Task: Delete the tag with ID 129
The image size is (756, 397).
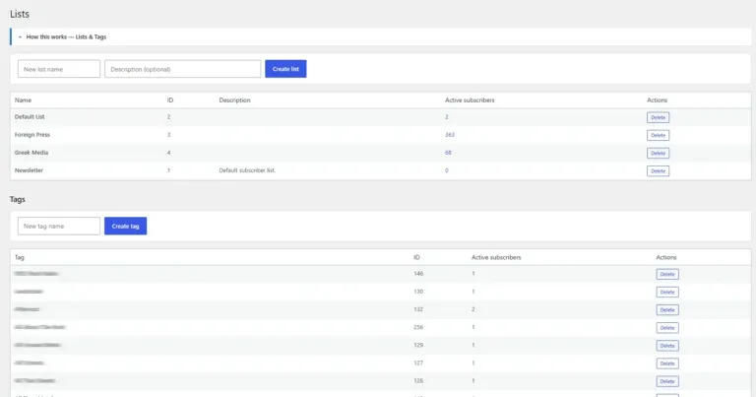Action: [667, 346]
